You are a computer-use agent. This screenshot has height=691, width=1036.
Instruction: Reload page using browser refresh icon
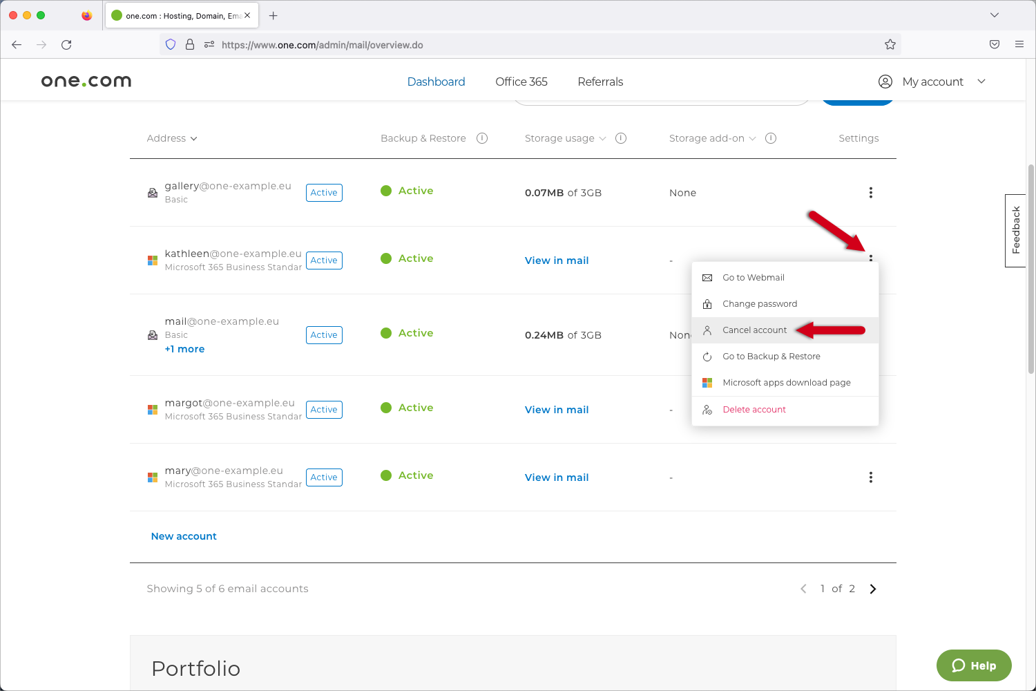pyautogui.click(x=66, y=45)
